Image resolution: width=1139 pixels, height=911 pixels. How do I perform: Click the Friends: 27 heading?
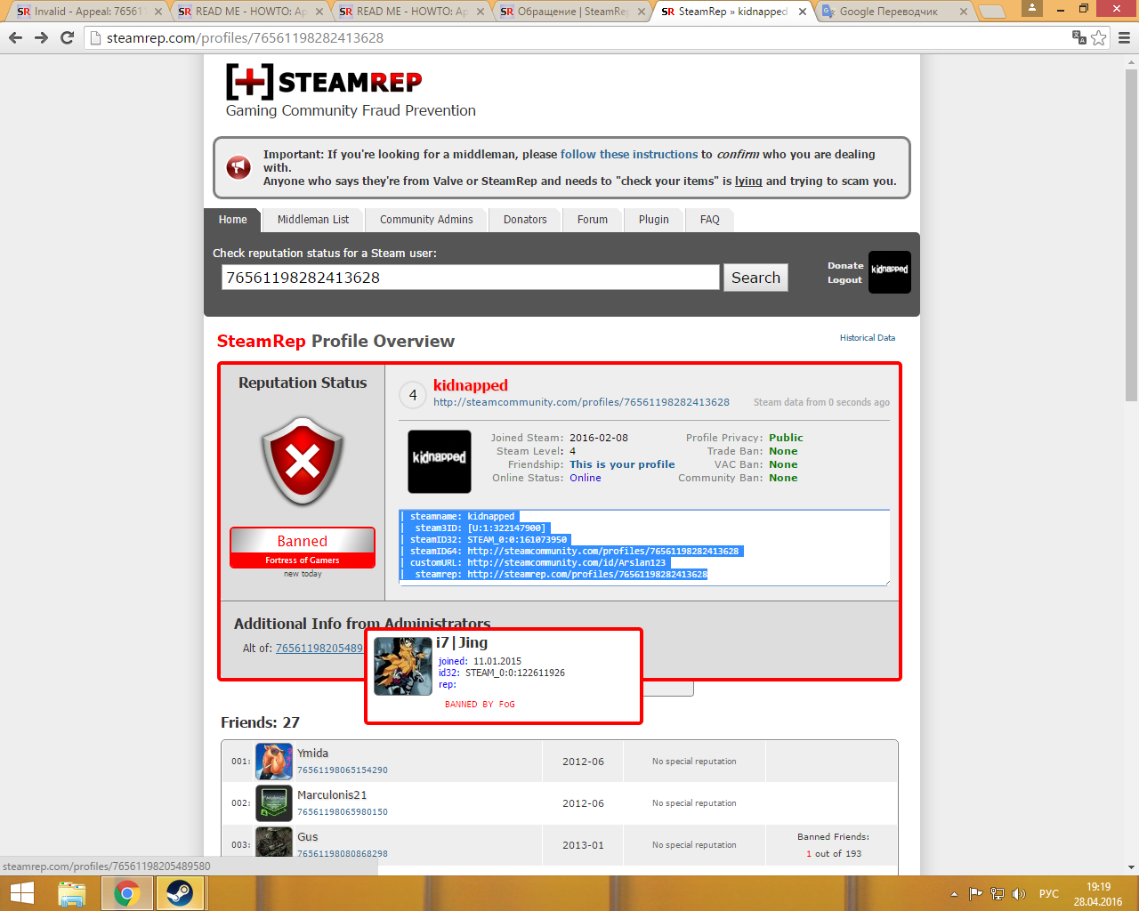click(260, 722)
